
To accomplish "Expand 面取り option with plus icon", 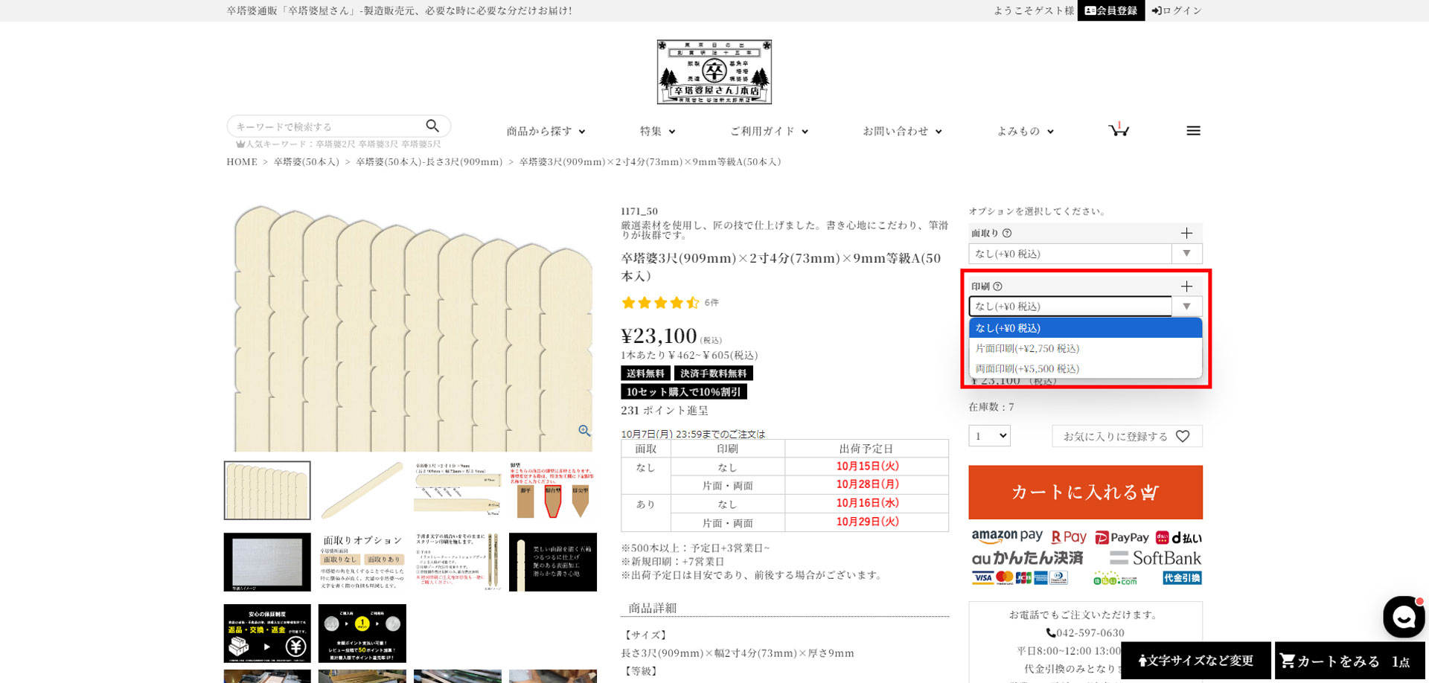I will point(1186,233).
